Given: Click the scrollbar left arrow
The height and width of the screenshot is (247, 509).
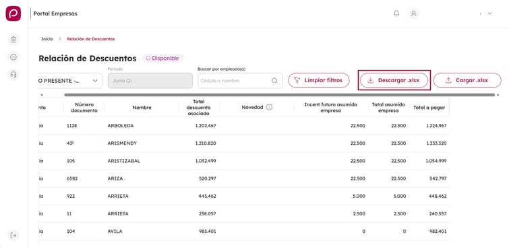Looking at the screenshot, I should click(42, 95).
